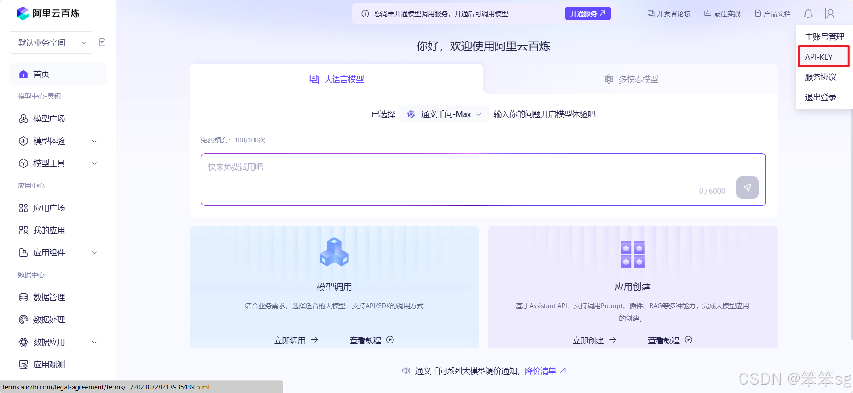Switch to the 多模态模型 tab

coord(631,79)
